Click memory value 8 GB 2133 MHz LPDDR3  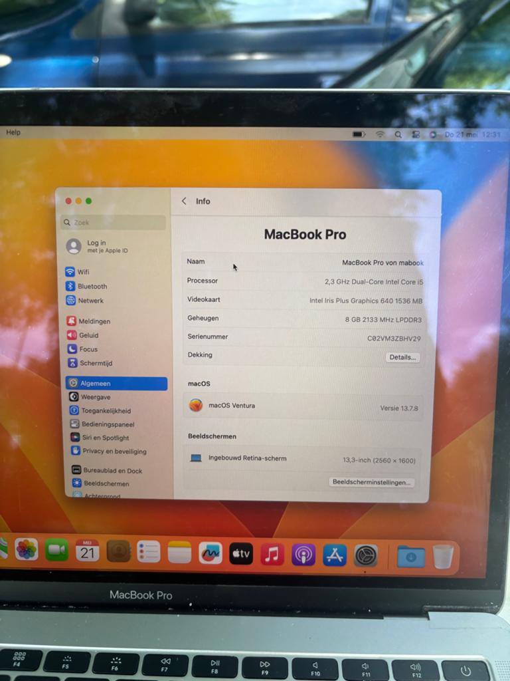[383, 320]
